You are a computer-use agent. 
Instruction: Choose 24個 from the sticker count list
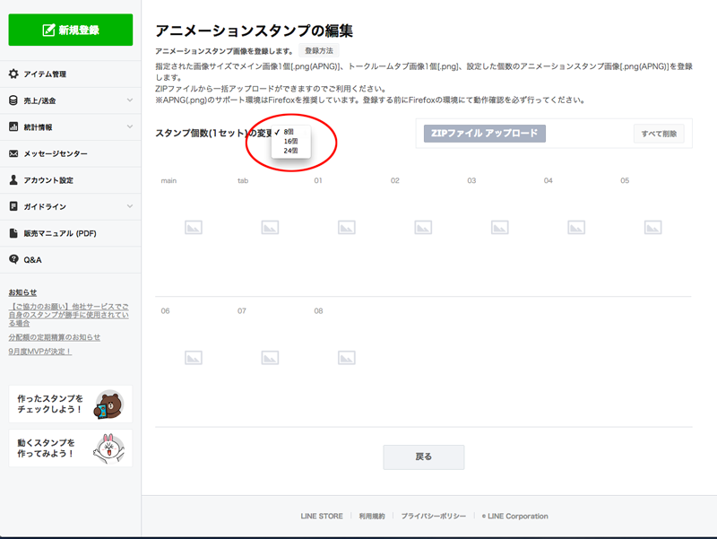coord(290,151)
